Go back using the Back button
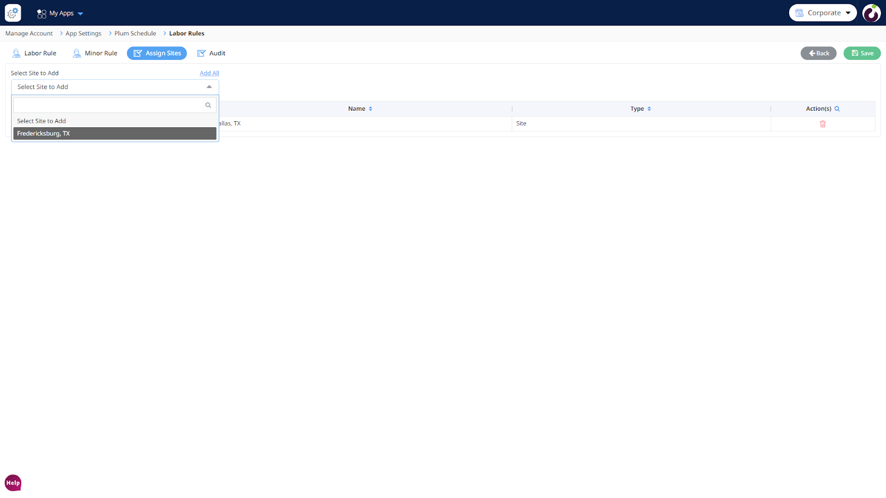This screenshot has height=498, width=886. tap(818, 53)
